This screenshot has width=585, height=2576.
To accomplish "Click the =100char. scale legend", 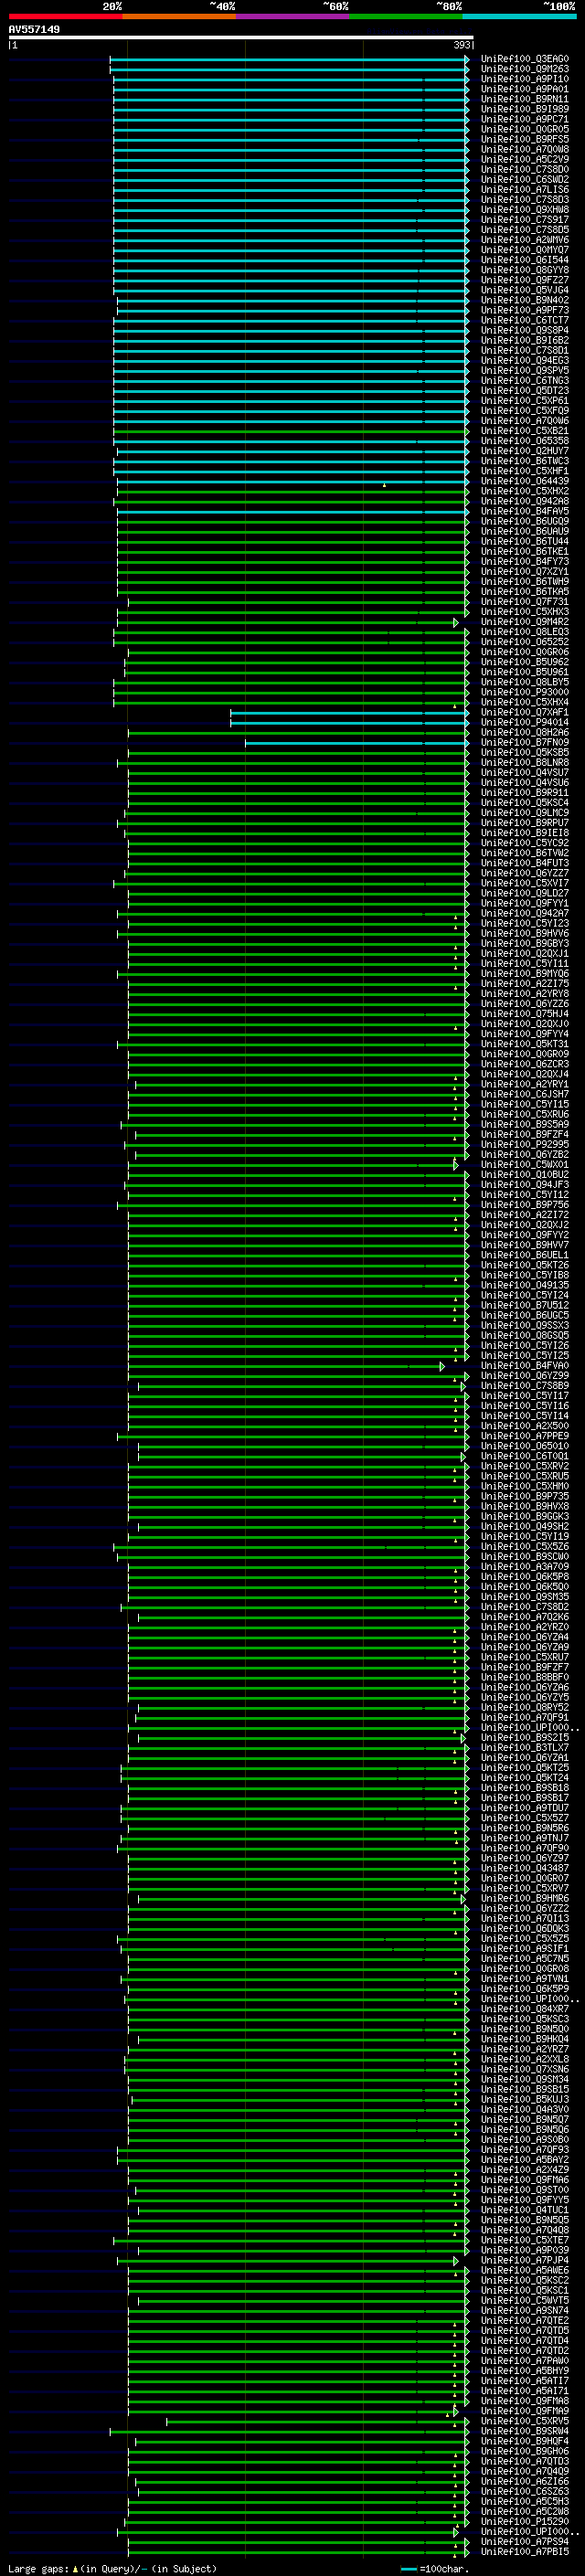I will 434,2569.
